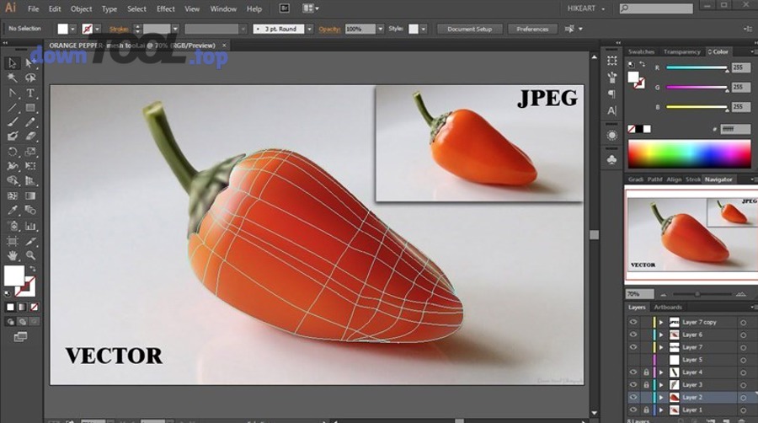The height and width of the screenshot is (423, 758).
Task: Select the Free Transform tool
Action: point(30,166)
